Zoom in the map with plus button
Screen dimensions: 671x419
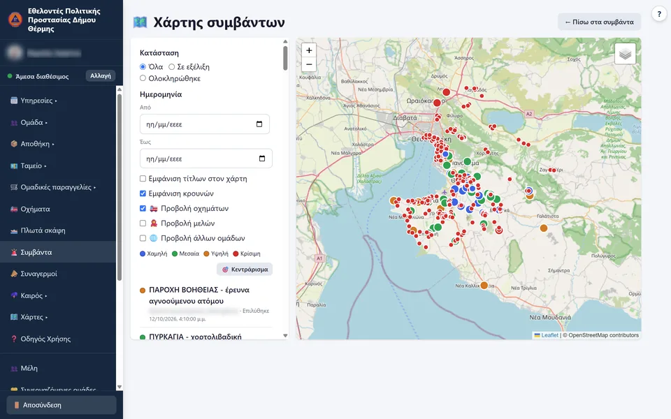coord(309,50)
